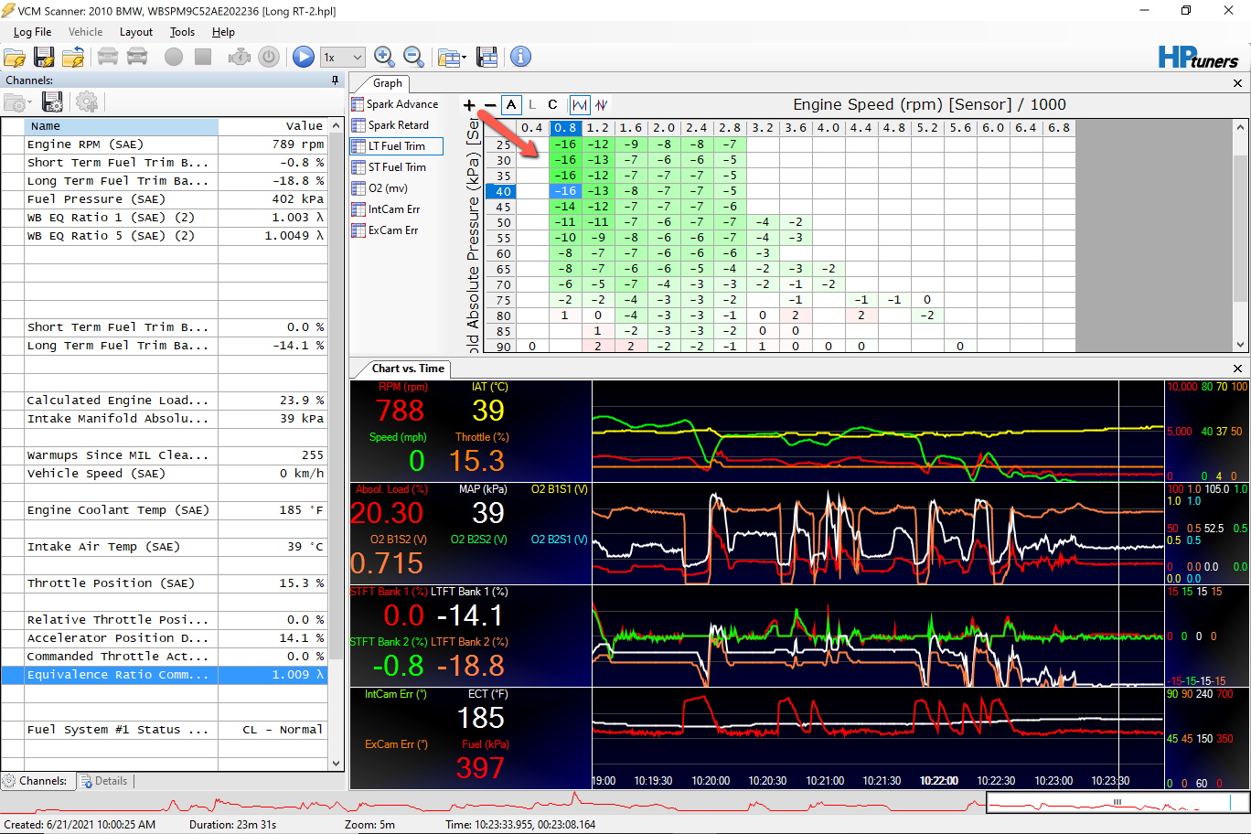Click the record button in the toolbar

[174, 57]
